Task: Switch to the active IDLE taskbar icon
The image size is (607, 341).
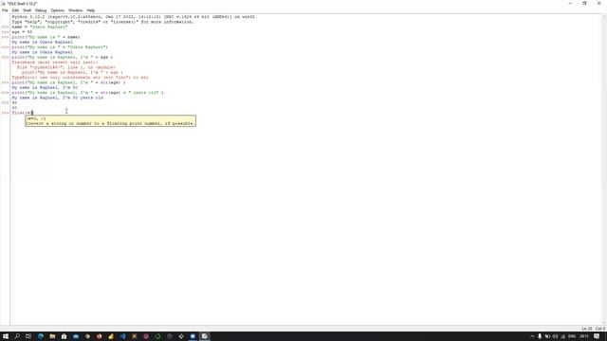Action: click(205, 336)
